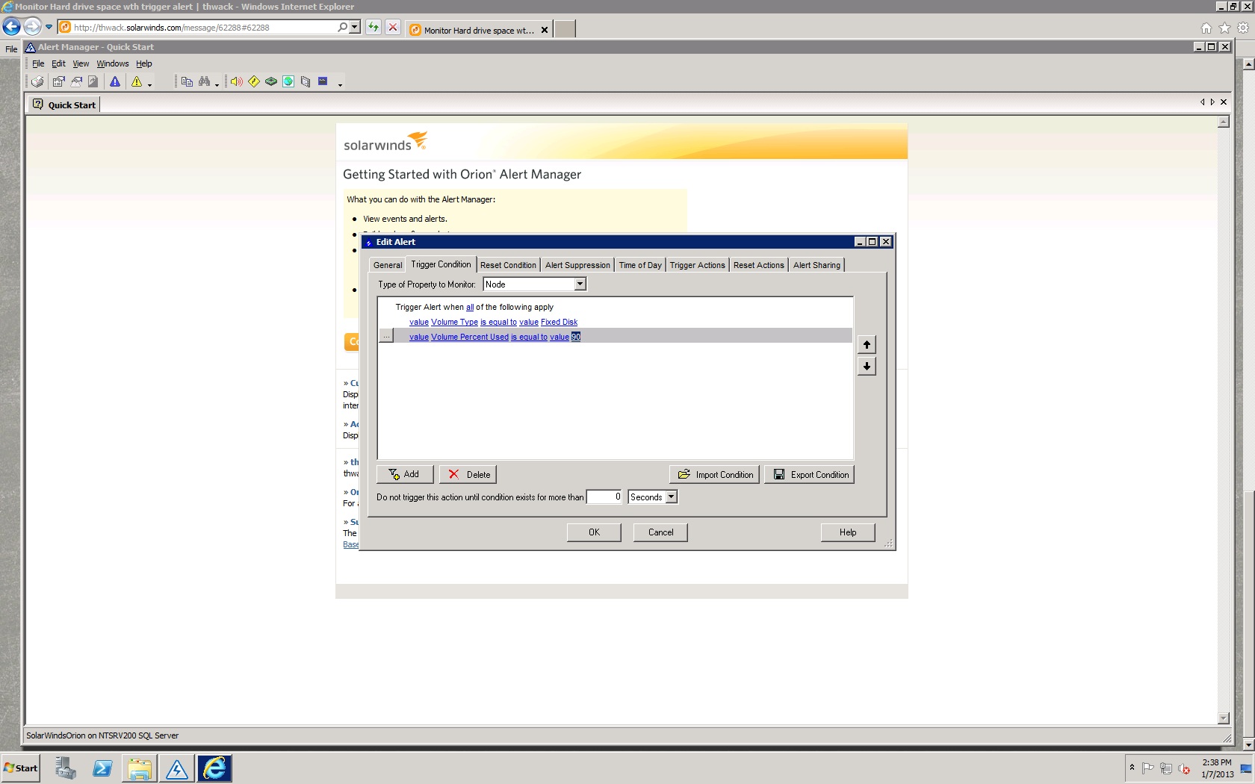Image resolution: width=1255 pixels, height=784 pixels.
Task: Open Internet Explorer Favorites star
Action: tap(1224, 28)
